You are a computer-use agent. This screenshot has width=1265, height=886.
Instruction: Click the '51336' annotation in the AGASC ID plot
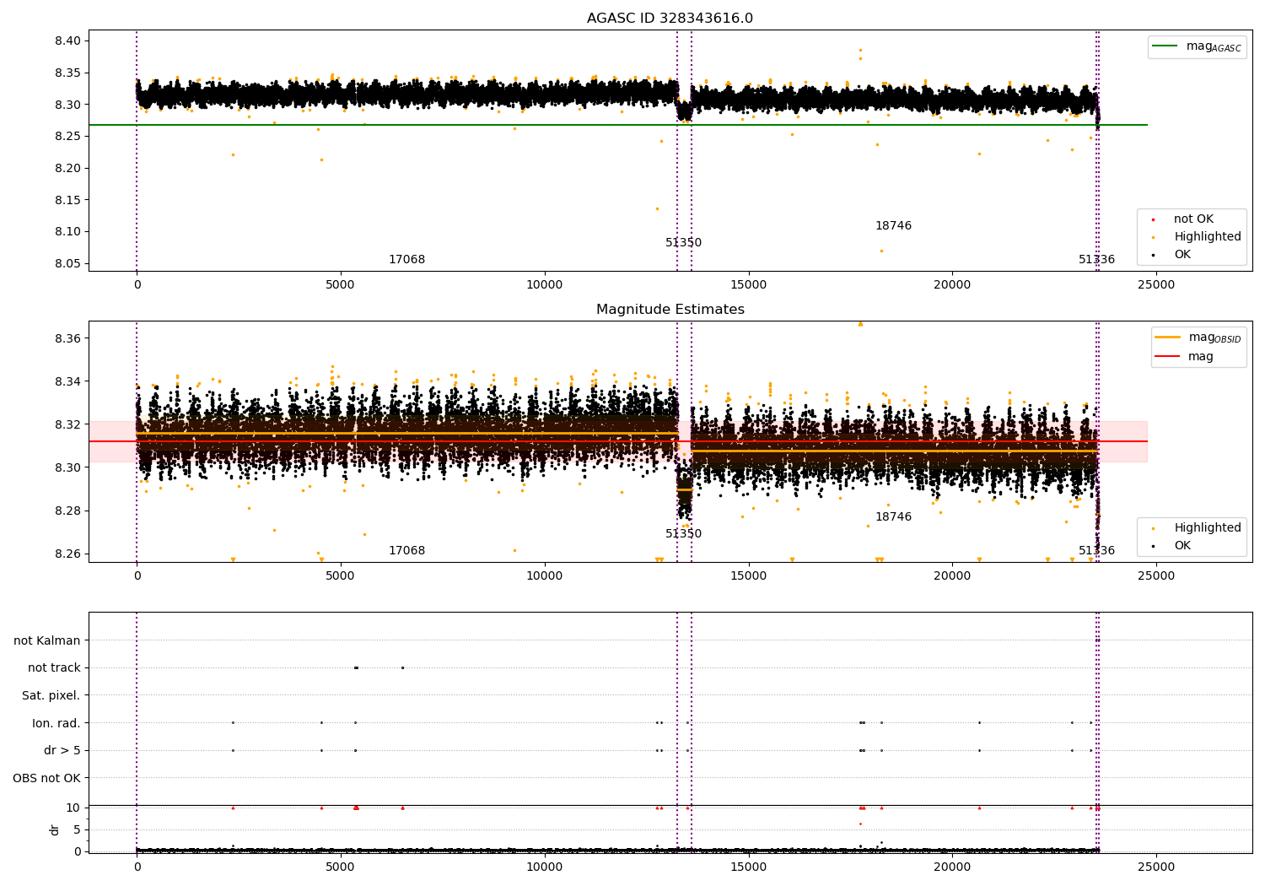(x=1096, y=260)
